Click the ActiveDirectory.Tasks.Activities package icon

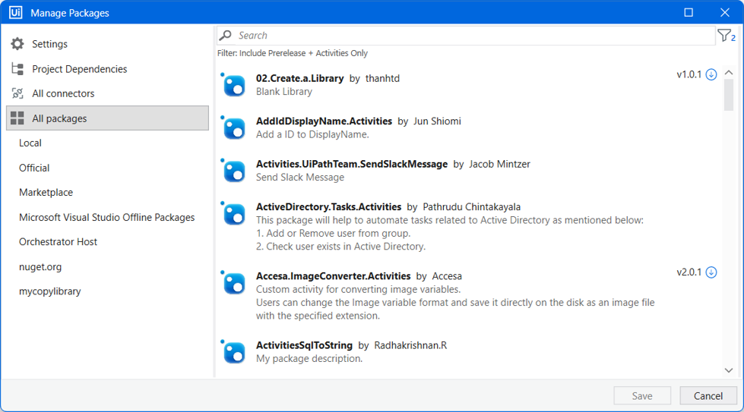pos(233,213)
